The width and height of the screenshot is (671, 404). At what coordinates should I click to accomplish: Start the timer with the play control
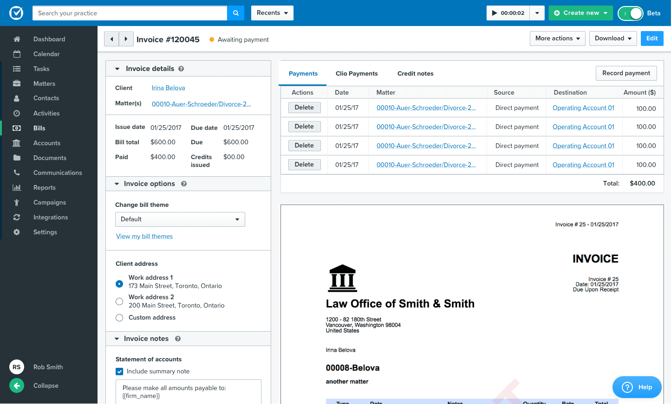point(495,13)
